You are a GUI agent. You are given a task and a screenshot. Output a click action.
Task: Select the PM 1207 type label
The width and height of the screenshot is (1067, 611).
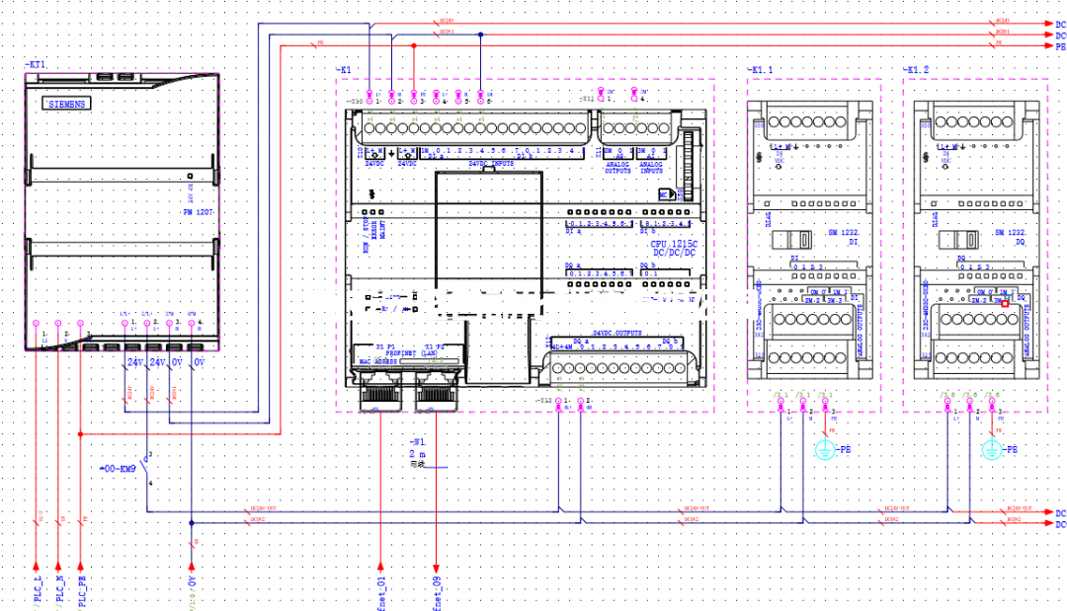199,212
